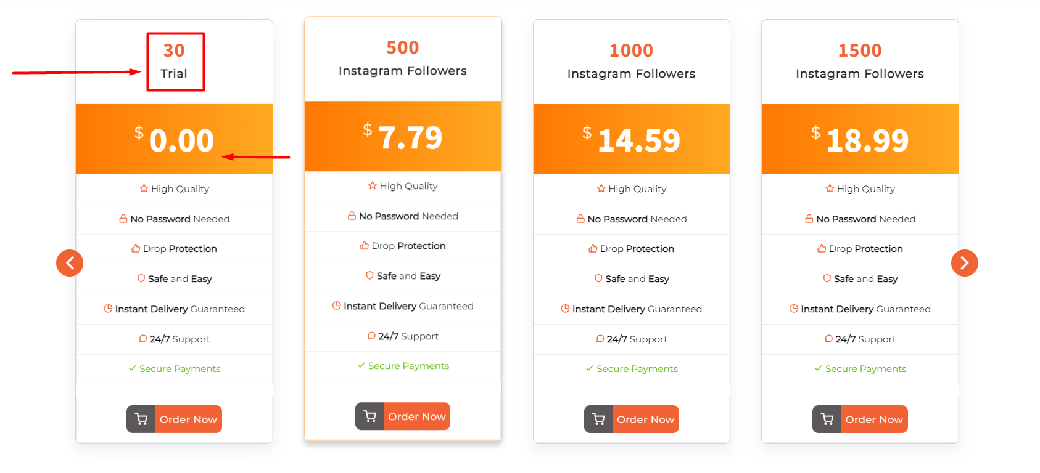The image size is (1040, 473).
Task: Click the chat bubble 24/7 Support icon in 500 plan
Action: 371,336
